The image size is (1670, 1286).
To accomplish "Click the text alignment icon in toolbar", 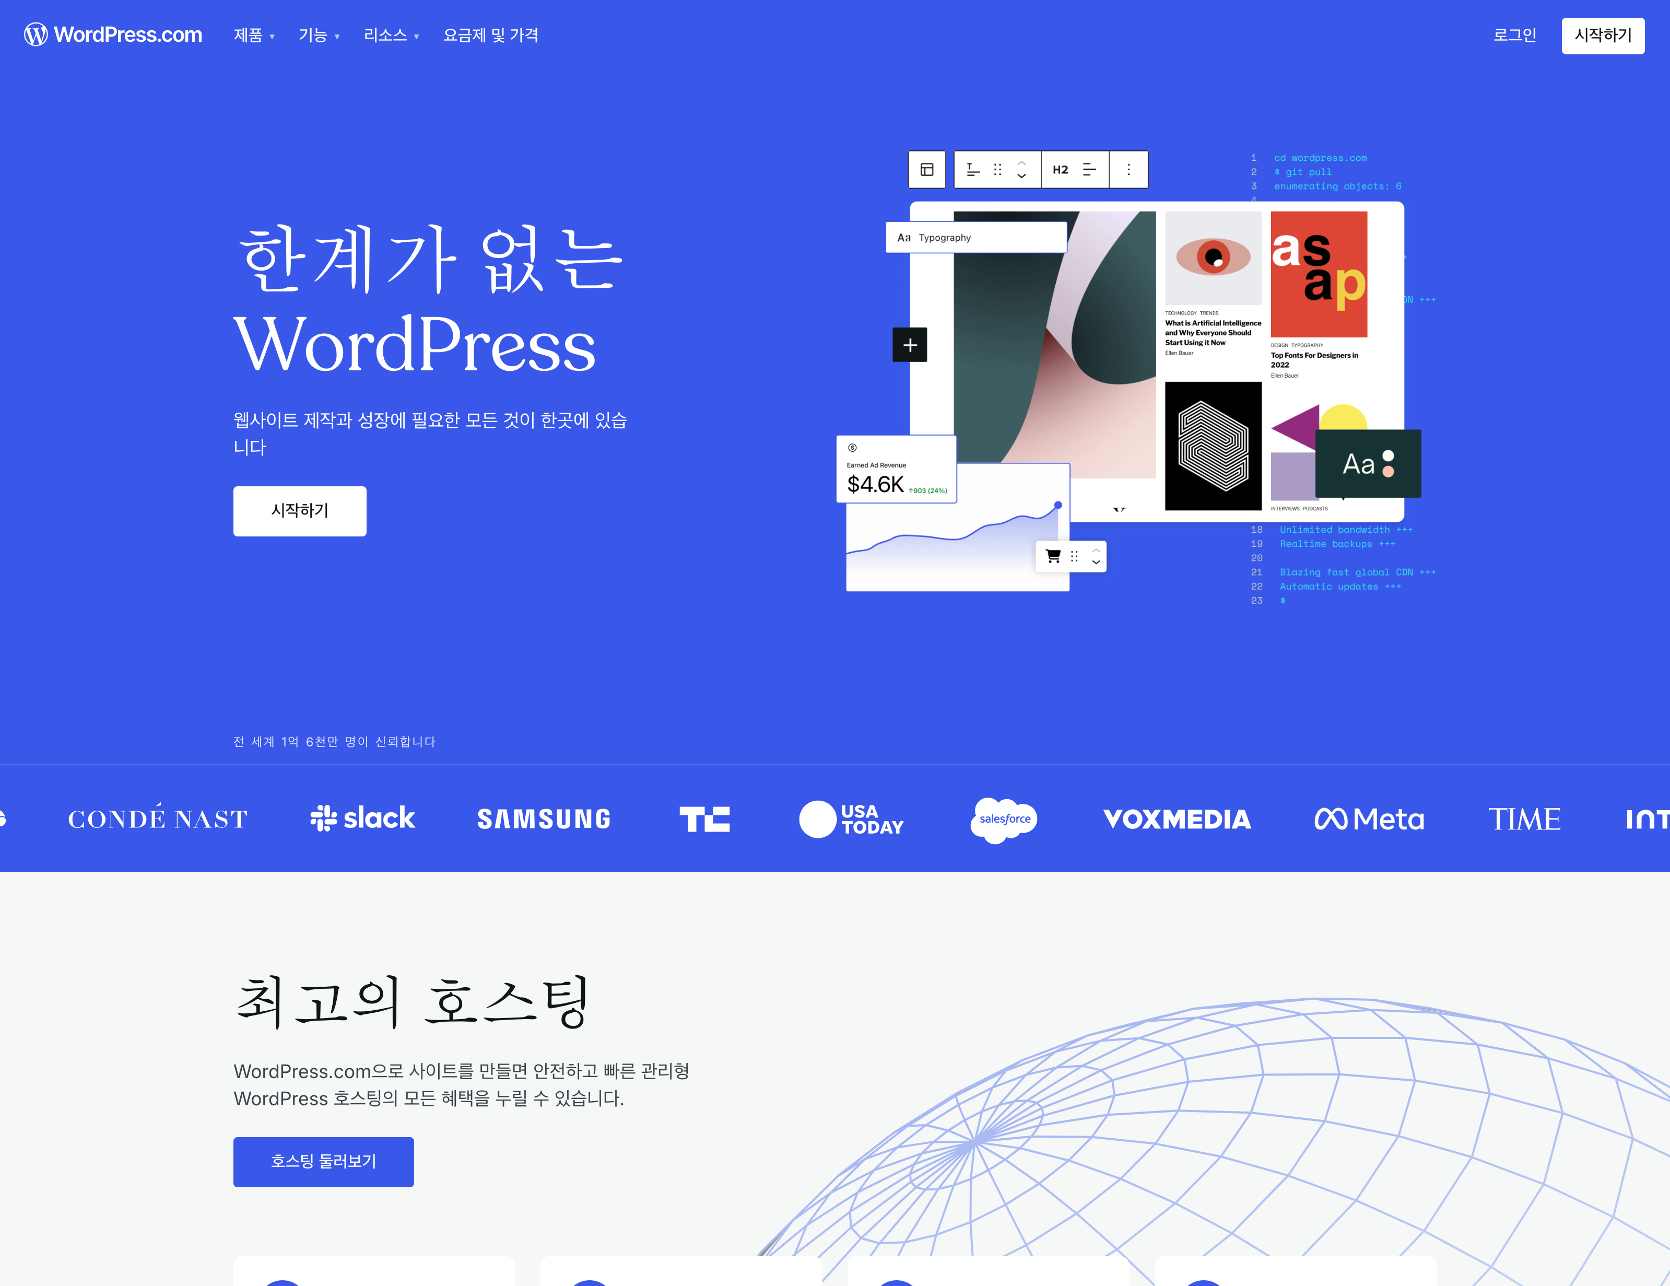I will [x=1091, y=169].
